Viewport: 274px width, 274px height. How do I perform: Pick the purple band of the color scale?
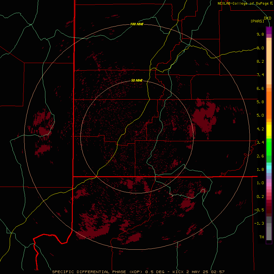269,30
